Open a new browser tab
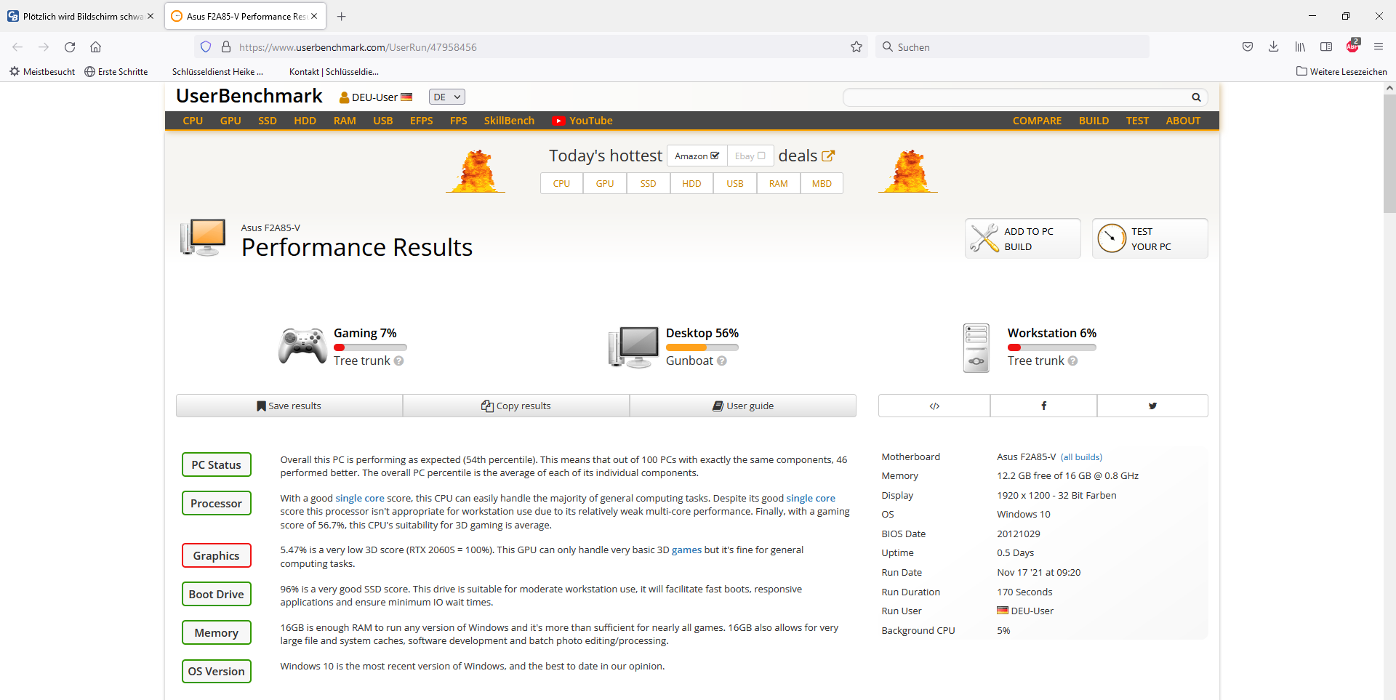The height and width of the screenshot is (700, 1396). [342, 16]
